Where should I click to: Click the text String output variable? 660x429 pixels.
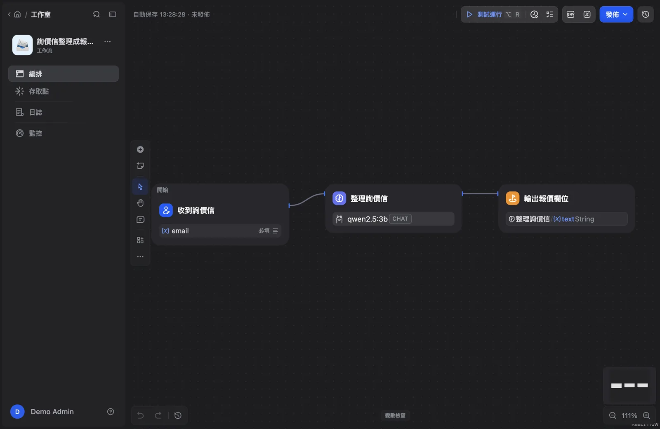(x=567, y=219)
